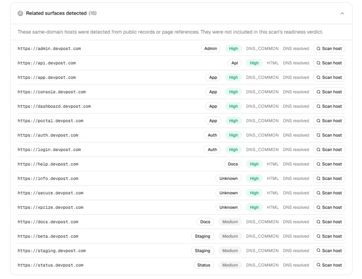362x279 pixels.
Task: Select the https://status.devpost.com URL text
Action: point(50,265)
